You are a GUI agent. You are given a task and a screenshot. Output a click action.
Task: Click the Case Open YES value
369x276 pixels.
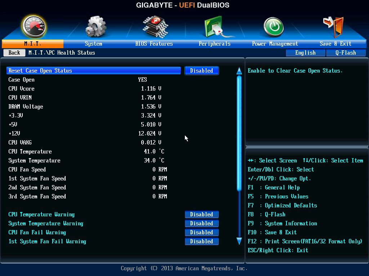point(142,80)
